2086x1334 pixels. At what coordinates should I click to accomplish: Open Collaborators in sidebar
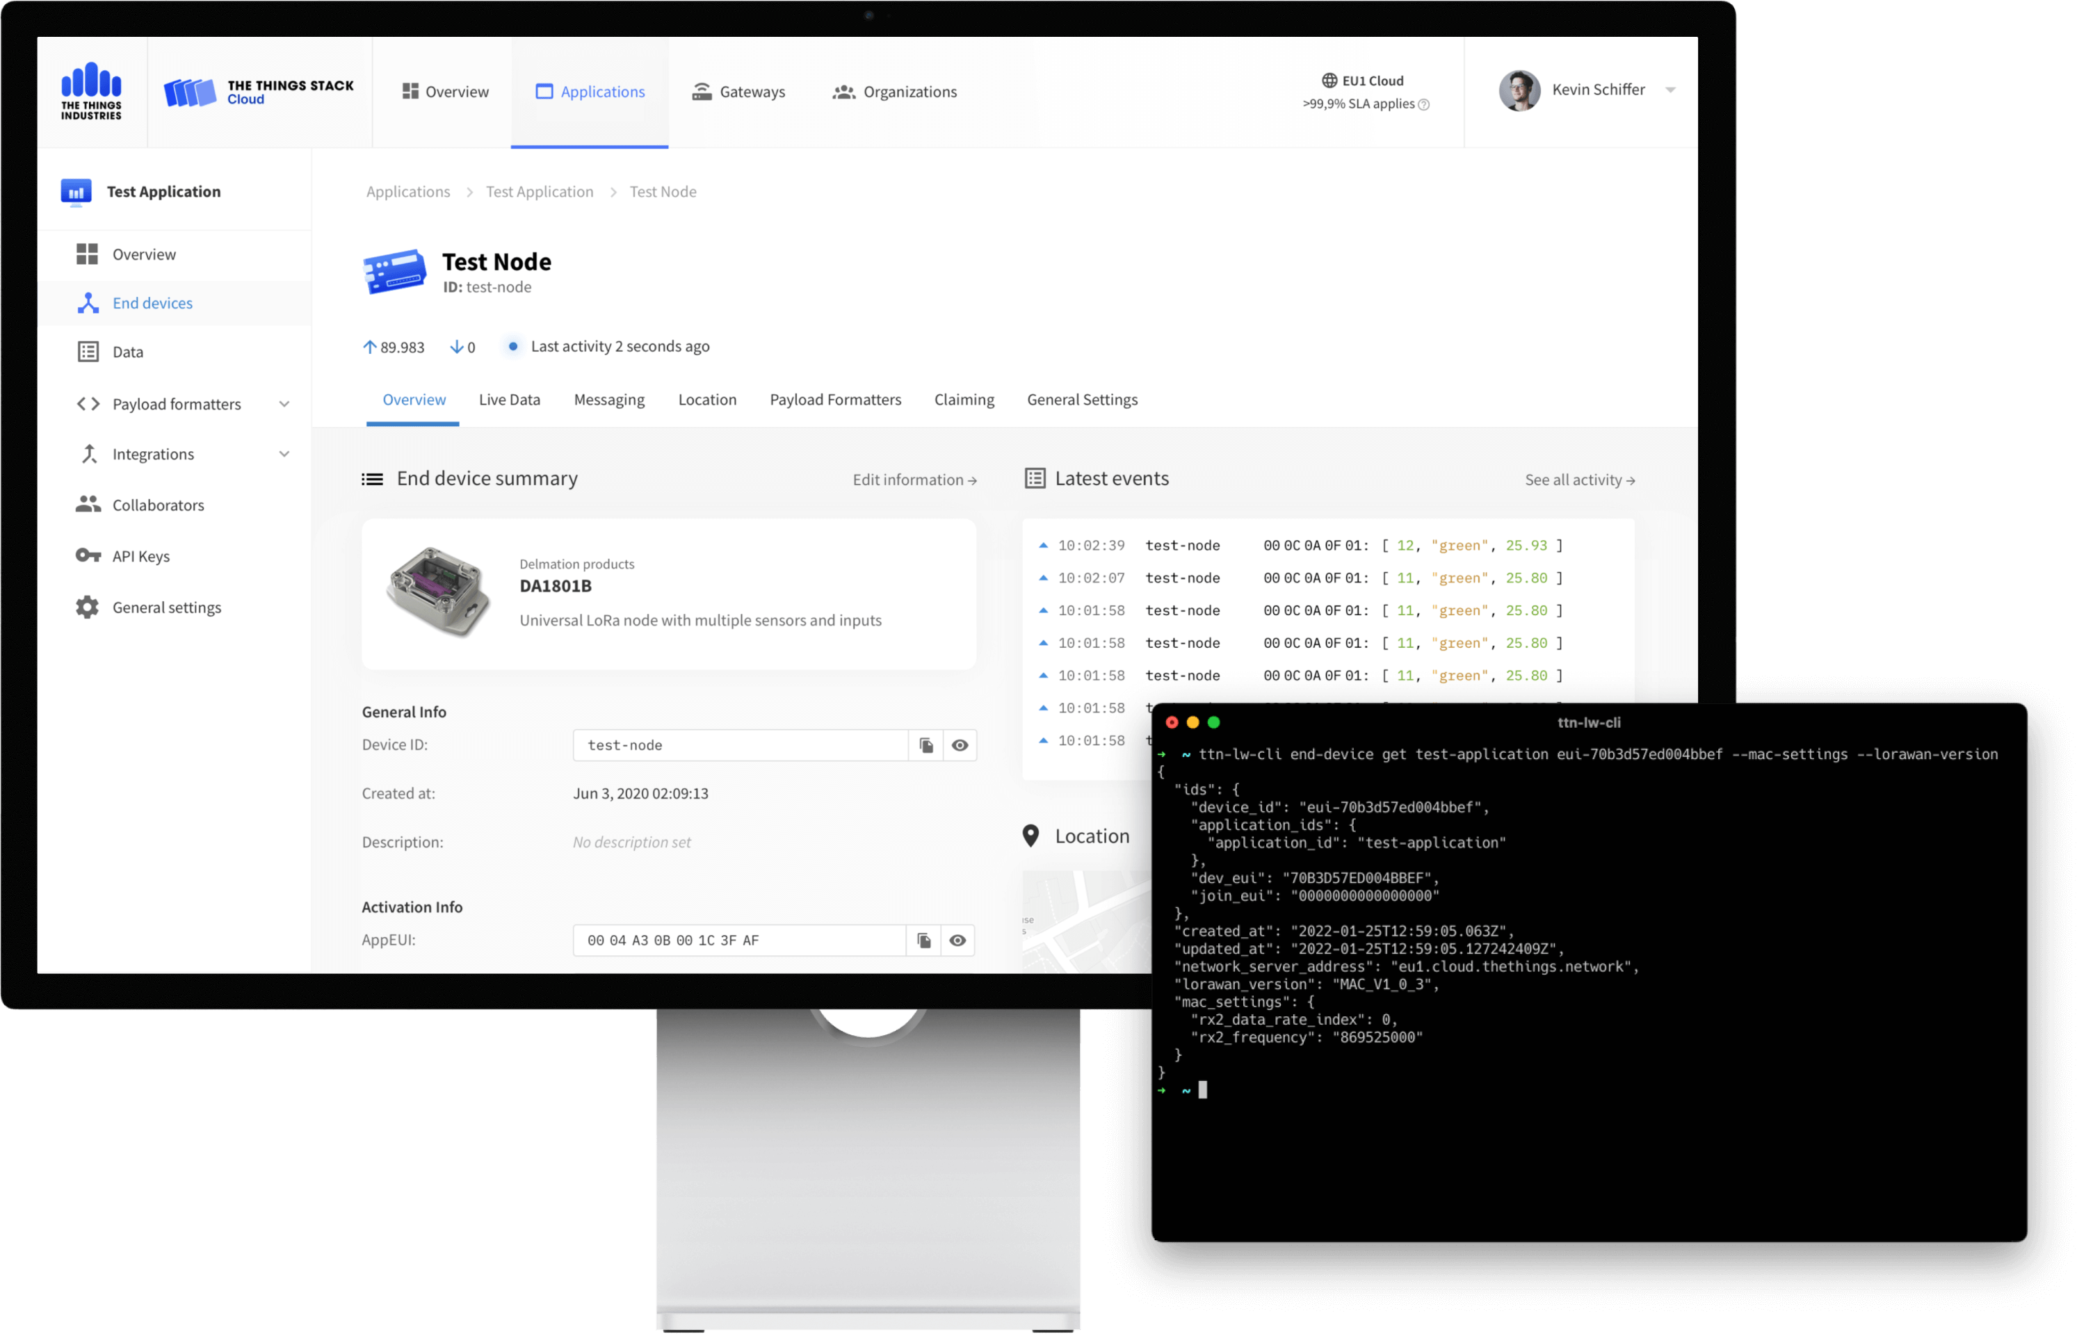pyautogui.click(x=158, y=505)
